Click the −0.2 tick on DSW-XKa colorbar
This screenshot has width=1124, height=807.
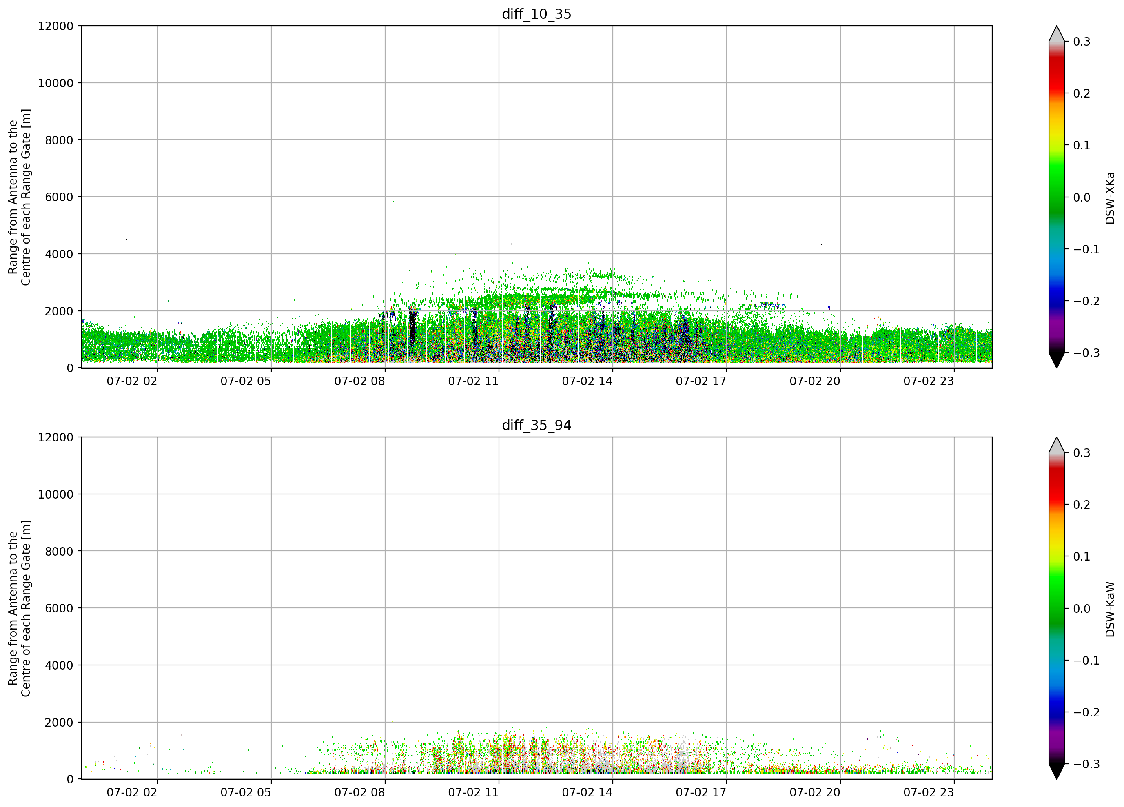point(1086,302)
